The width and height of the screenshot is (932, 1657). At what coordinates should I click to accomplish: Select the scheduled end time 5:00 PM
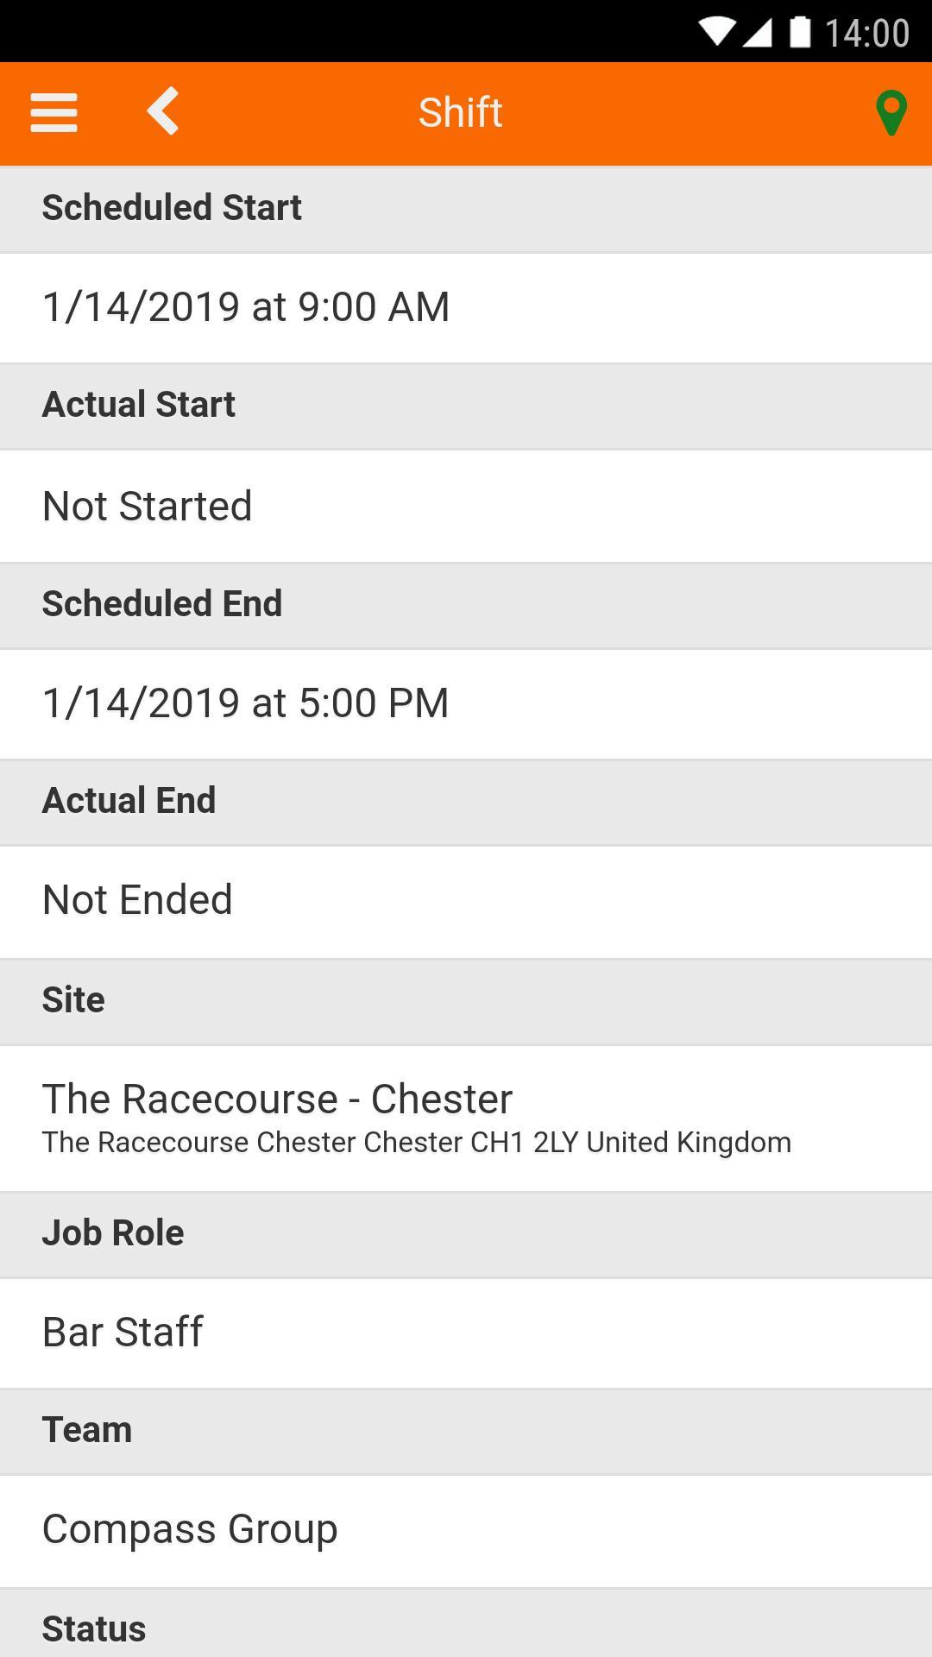click(246, 702)
